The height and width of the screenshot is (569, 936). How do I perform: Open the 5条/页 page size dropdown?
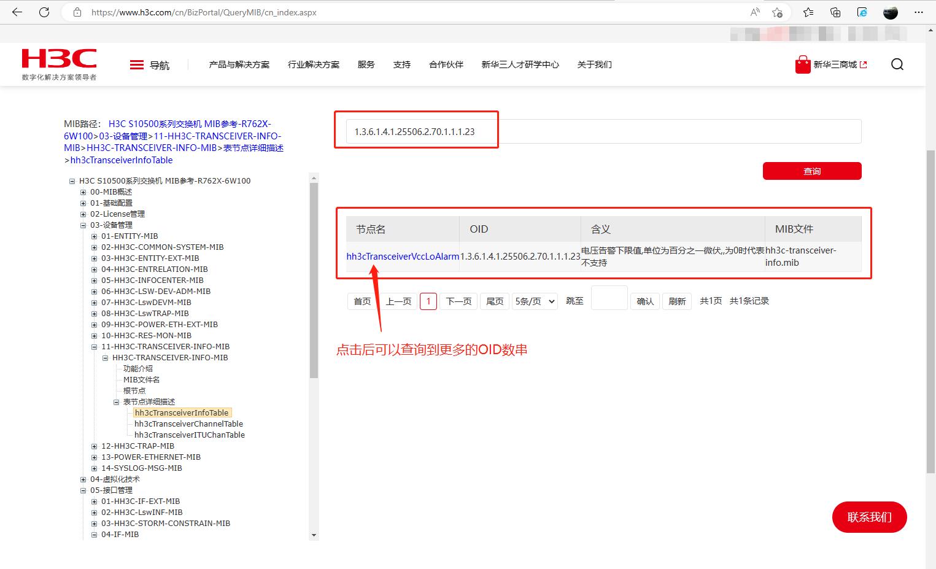pyautogui.click(x=535, y=301)
